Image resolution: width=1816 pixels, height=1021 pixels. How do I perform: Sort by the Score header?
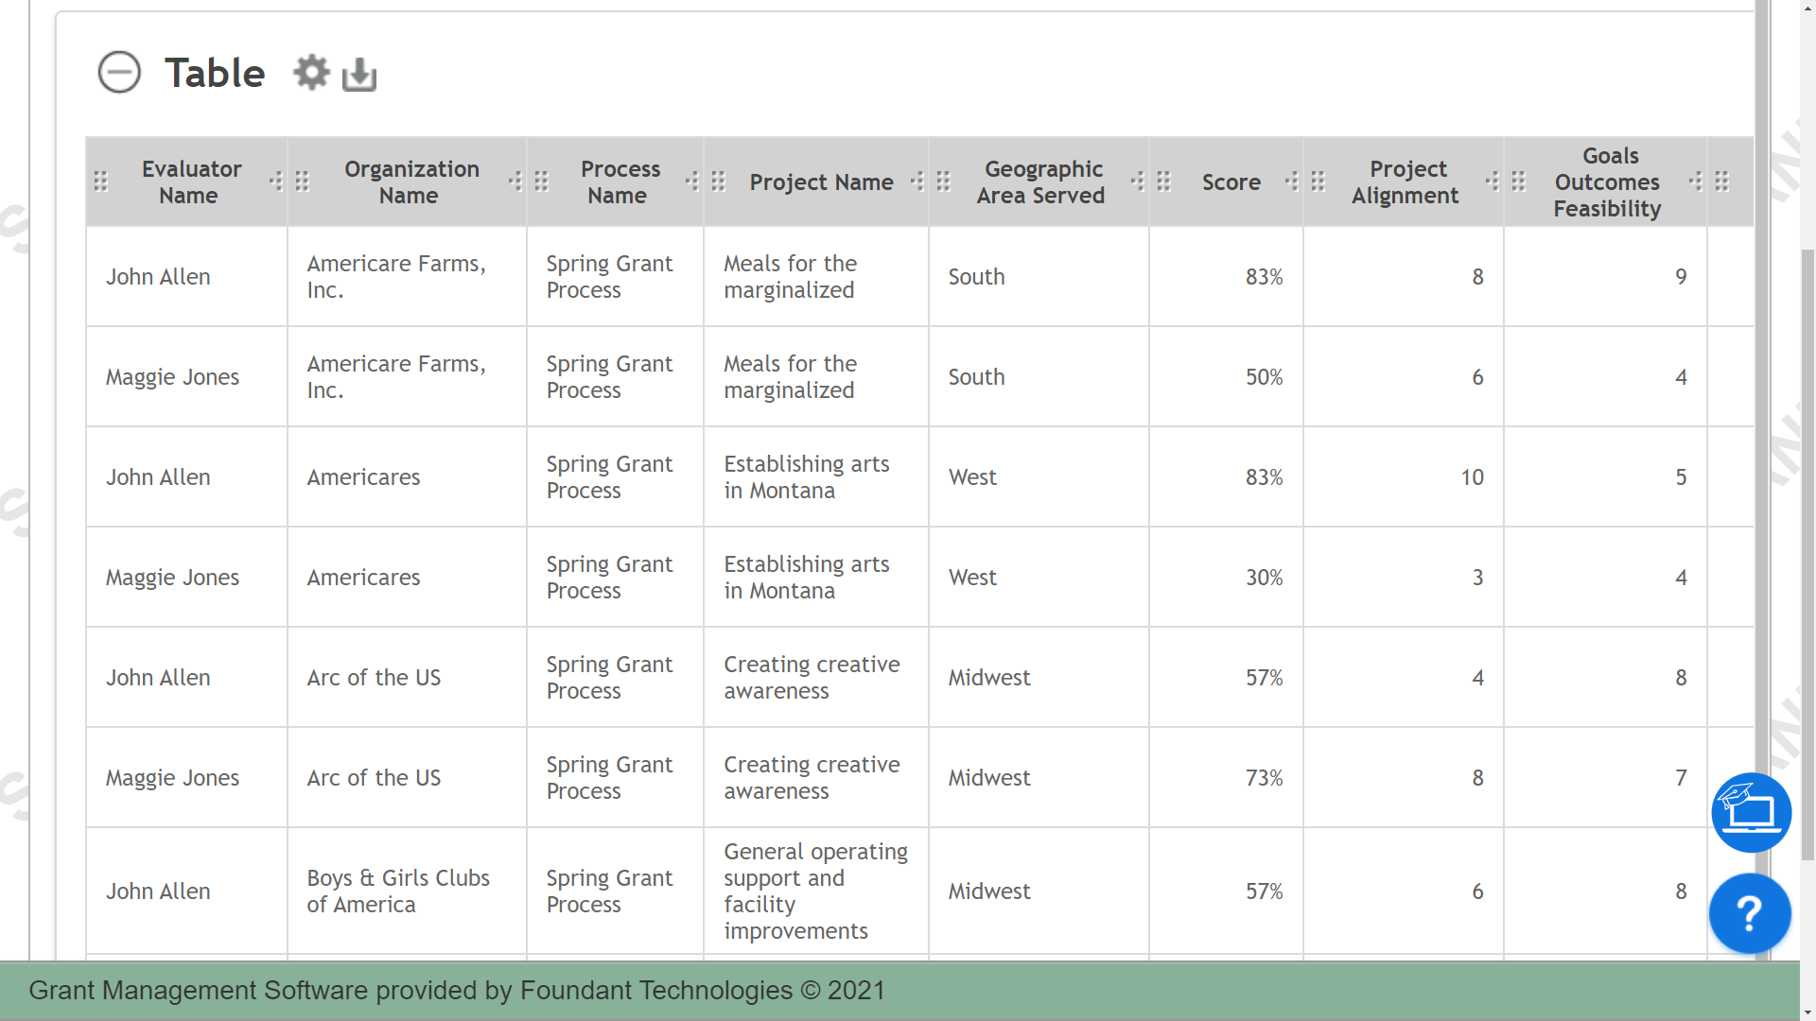pos(1231,182)
